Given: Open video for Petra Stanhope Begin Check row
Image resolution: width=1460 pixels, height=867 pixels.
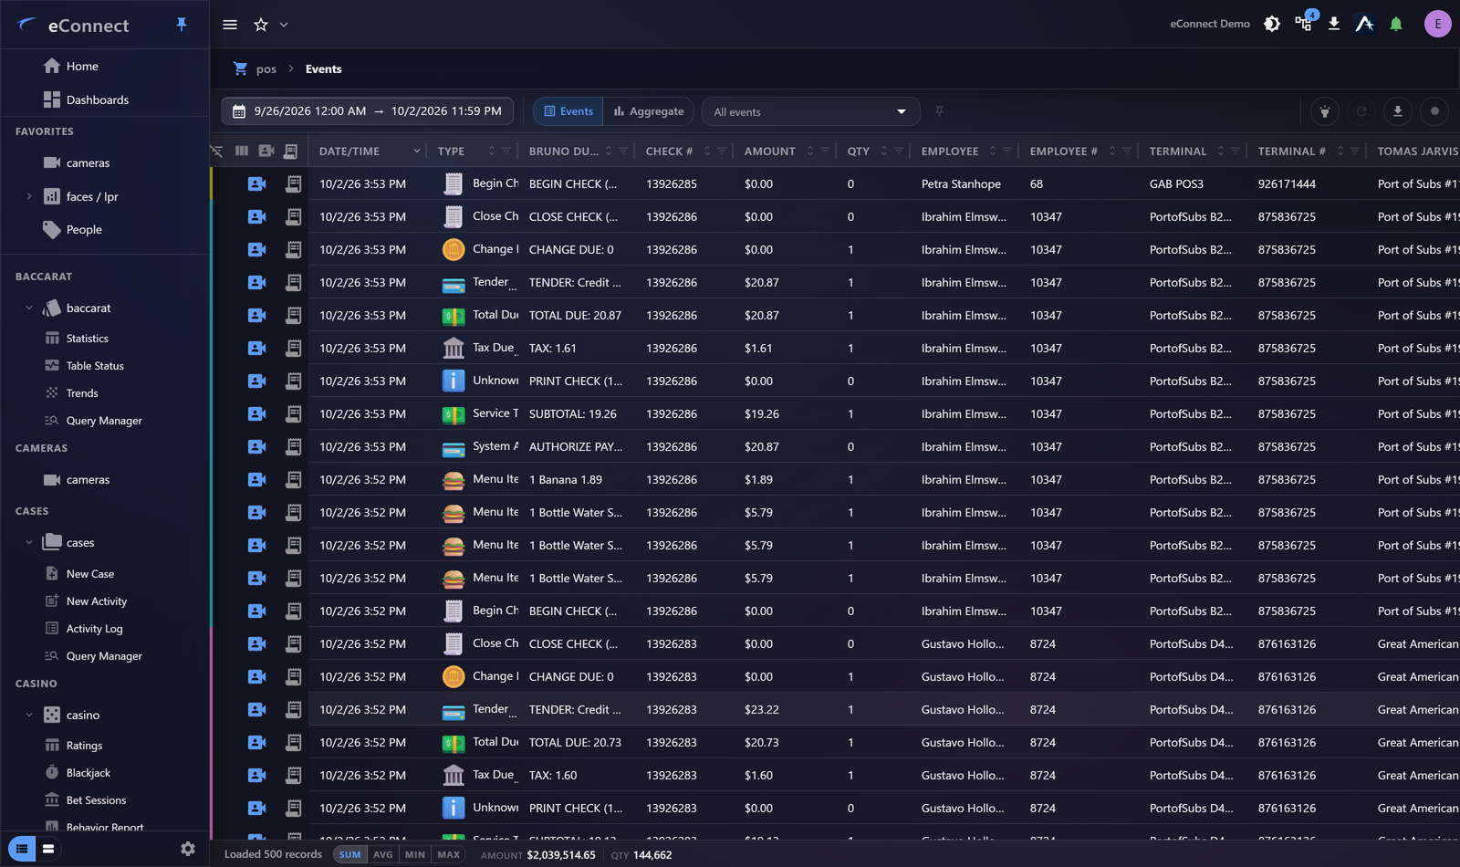Looking at the screenshot, I should pyautogui.click(x=257, y=183).
